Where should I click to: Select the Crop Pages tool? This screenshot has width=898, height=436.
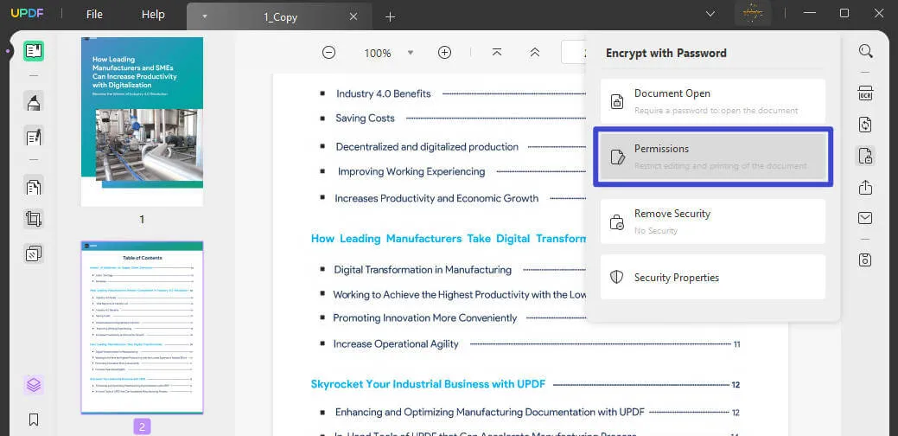pos(34,219)
